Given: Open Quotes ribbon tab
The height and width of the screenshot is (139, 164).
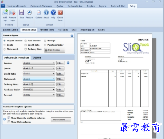Looking at the screenshot, I should [x=60, y=6].
